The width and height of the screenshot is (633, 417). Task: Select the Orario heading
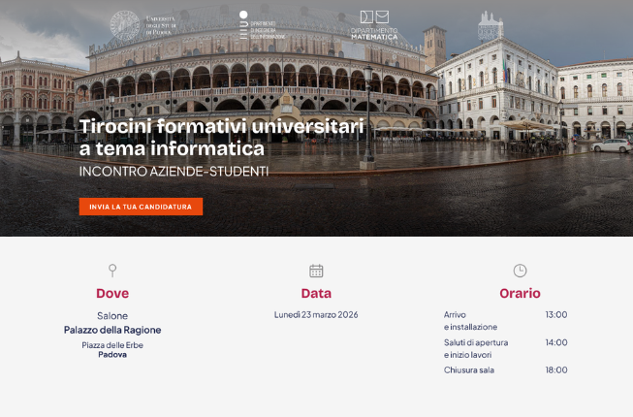[x=520, y=294]
